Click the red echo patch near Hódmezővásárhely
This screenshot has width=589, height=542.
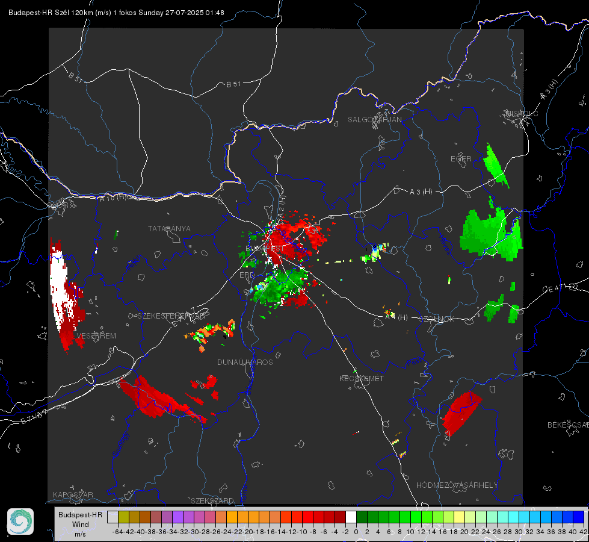tap(461, 413)
